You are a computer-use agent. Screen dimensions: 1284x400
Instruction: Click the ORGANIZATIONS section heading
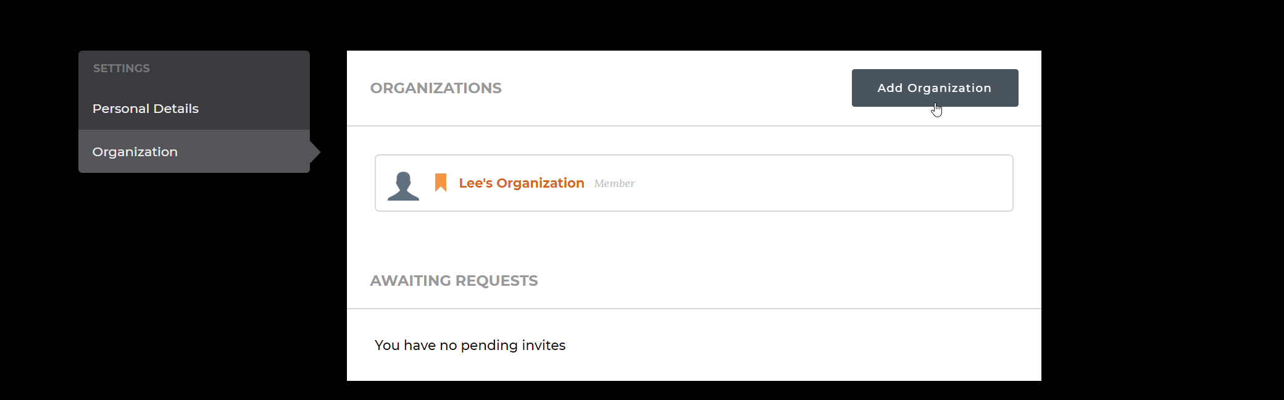point(436,88)
